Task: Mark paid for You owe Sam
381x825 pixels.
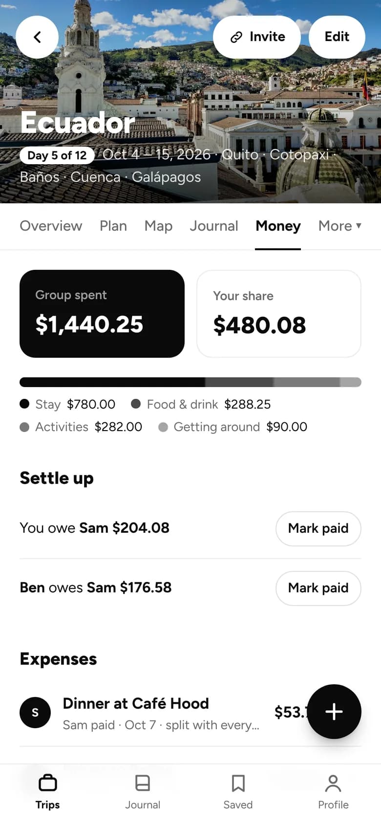Action: tap(318, 528)
